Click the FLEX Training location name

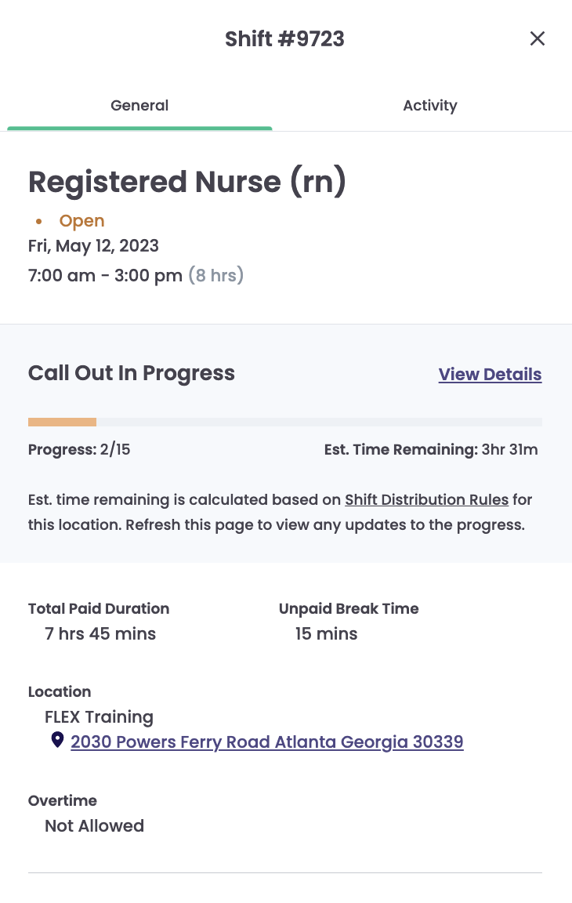click(99, 717)
